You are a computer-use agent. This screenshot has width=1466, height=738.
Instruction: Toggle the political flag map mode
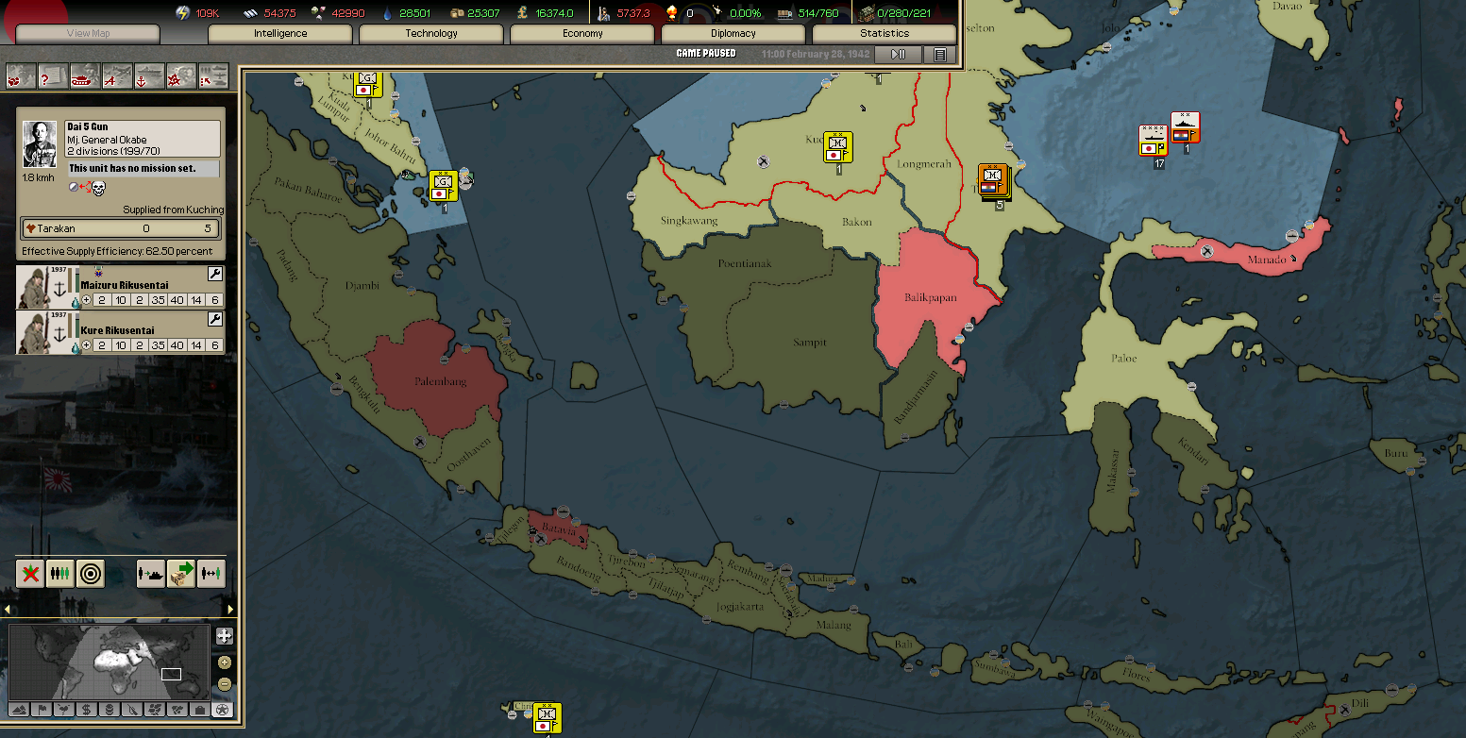(x=42, y=709)
